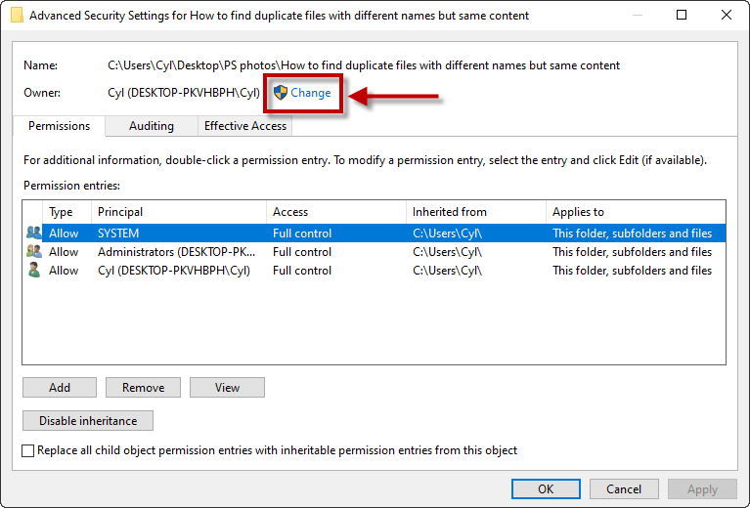Click the folder icon in title bar

coord(17,16)
